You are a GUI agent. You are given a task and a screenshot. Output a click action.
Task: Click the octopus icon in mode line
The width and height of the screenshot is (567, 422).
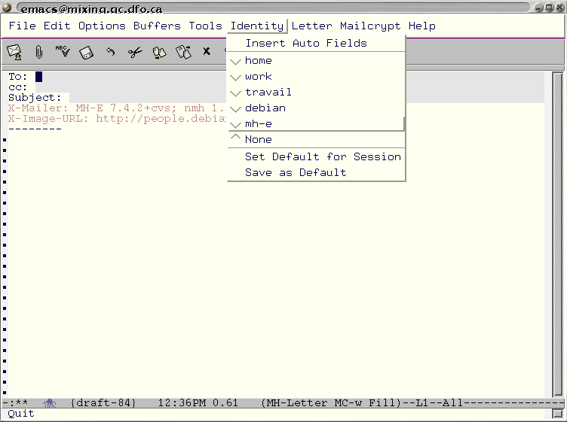point(50,403)
